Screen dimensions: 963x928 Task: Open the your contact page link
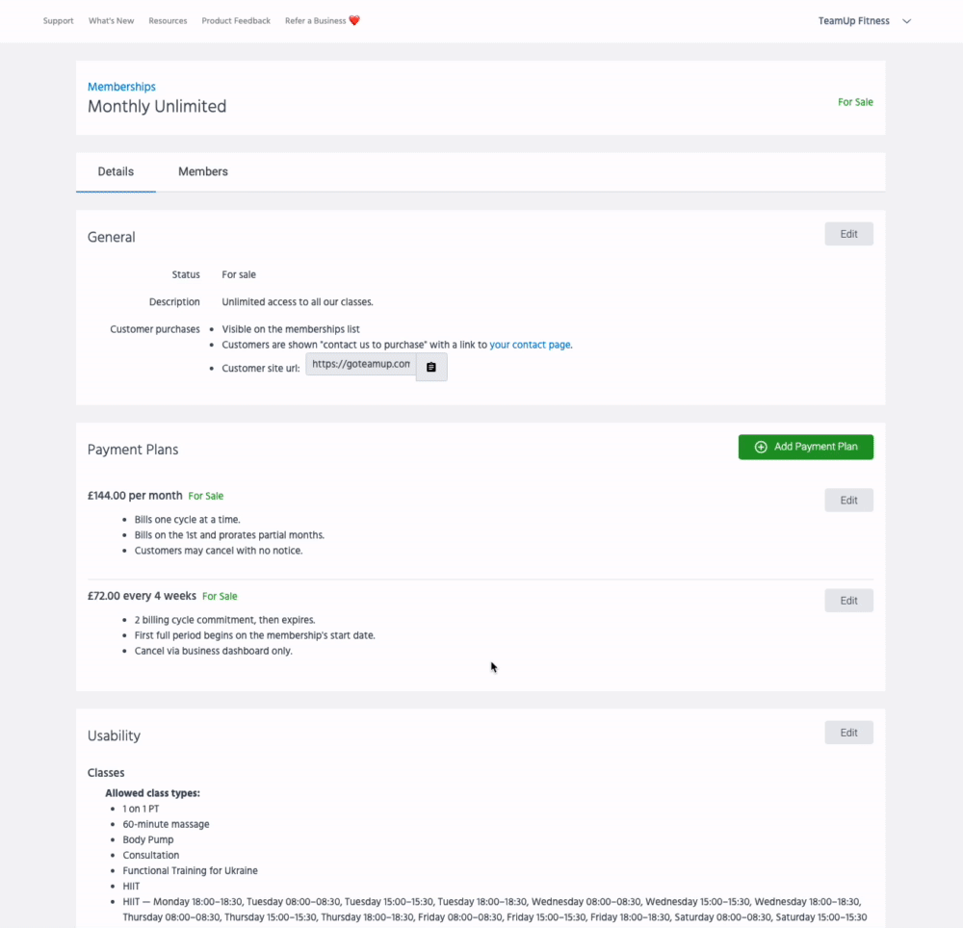point(530,345)
